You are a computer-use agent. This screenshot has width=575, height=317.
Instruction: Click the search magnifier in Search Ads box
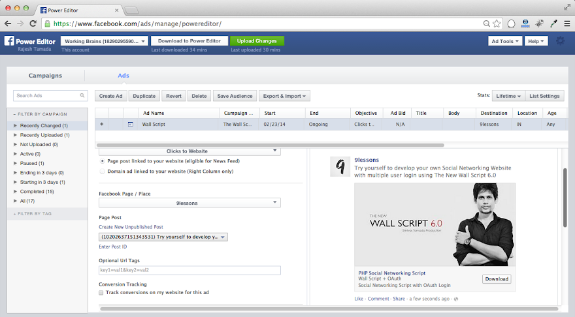point(82,95)
